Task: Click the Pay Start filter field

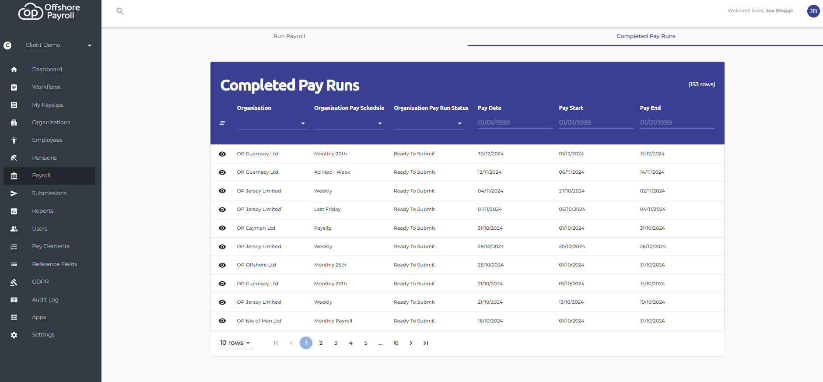Action: pyautogui.click(x=596, y=123)
